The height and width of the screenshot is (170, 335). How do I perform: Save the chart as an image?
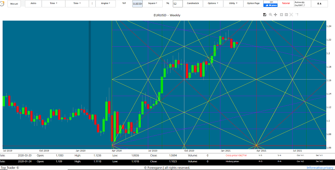(x=265, y=14)
